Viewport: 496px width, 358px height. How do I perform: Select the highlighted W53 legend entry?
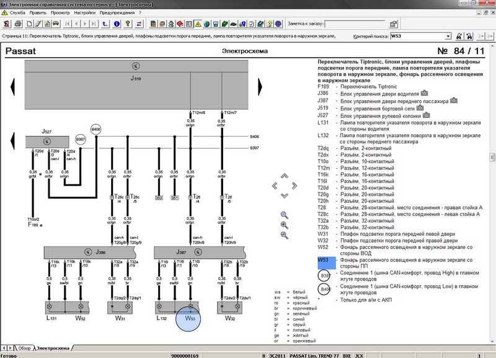(x=327, y=263)
